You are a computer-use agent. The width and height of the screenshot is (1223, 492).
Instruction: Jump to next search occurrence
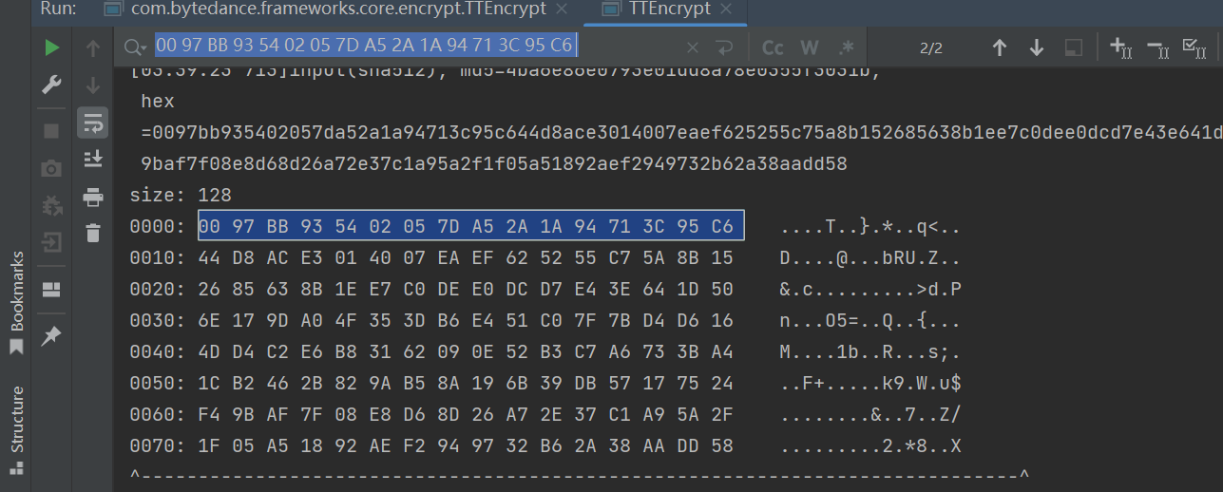tap(1036, 48)
